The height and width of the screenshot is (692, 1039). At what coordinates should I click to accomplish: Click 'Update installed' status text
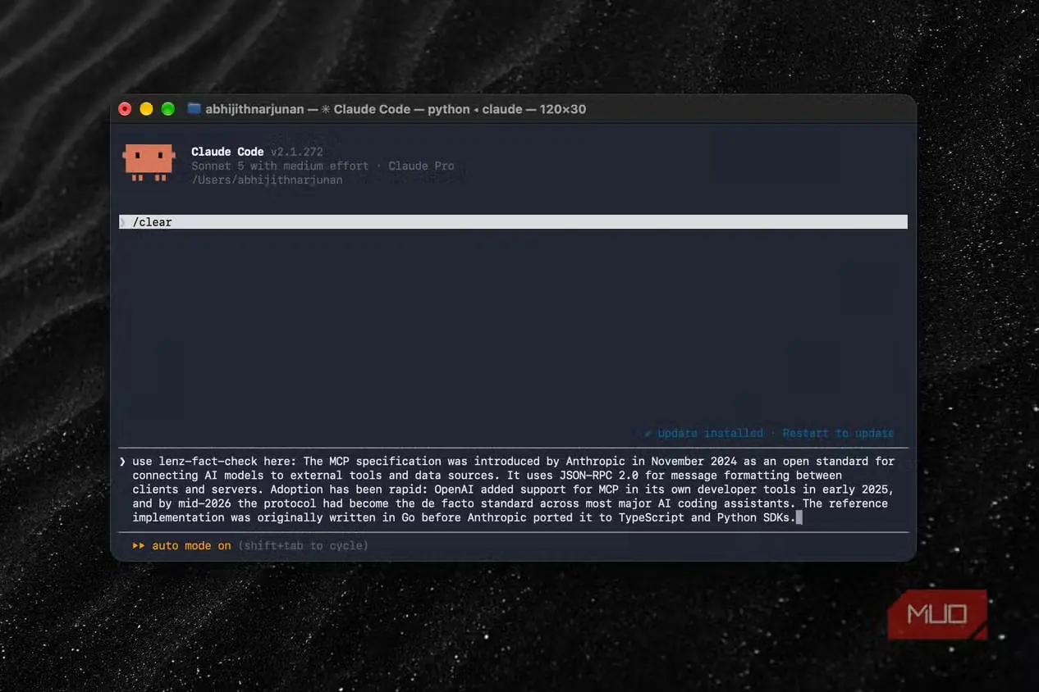(x=710, y=433)
